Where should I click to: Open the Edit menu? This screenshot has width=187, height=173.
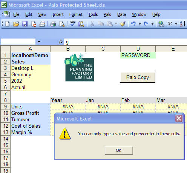[29, 14]
